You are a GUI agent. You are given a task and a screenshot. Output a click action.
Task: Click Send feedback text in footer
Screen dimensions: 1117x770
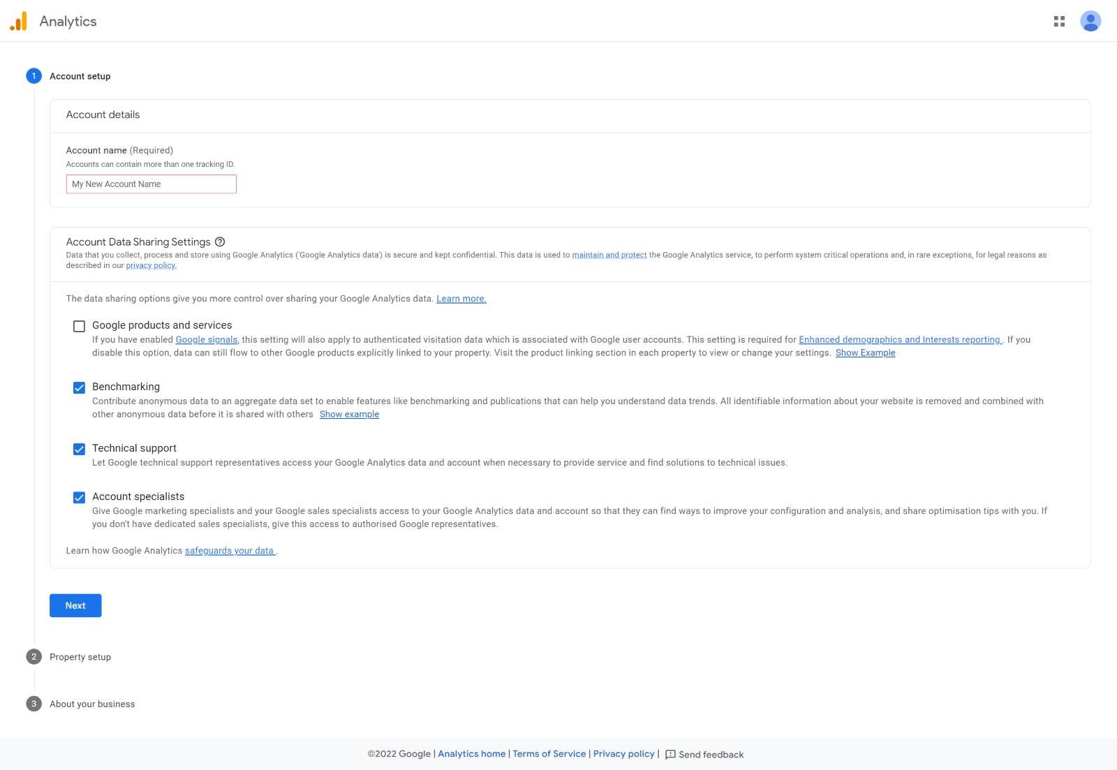[x=711, y=755]
